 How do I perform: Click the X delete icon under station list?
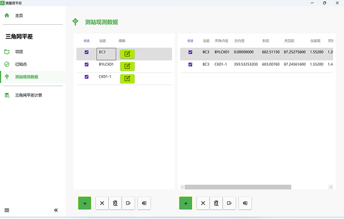coord(102,203)
